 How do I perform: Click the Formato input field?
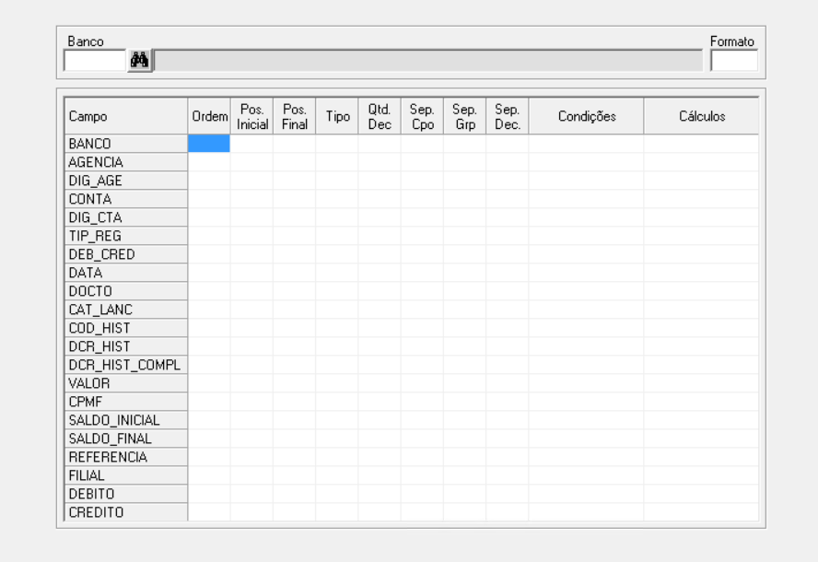pos(734,61)
